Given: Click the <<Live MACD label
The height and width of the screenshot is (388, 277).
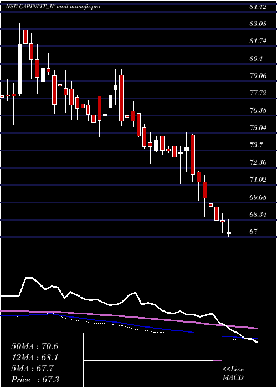Looking at the screenshot, I should point(233,374).
